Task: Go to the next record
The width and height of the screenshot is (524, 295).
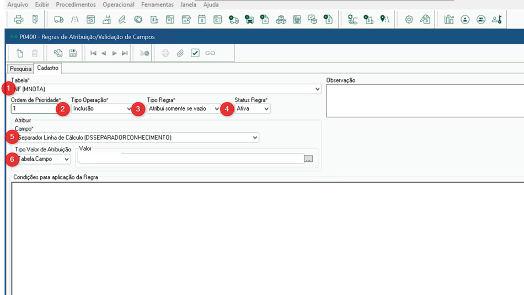Action: point(114,53)
